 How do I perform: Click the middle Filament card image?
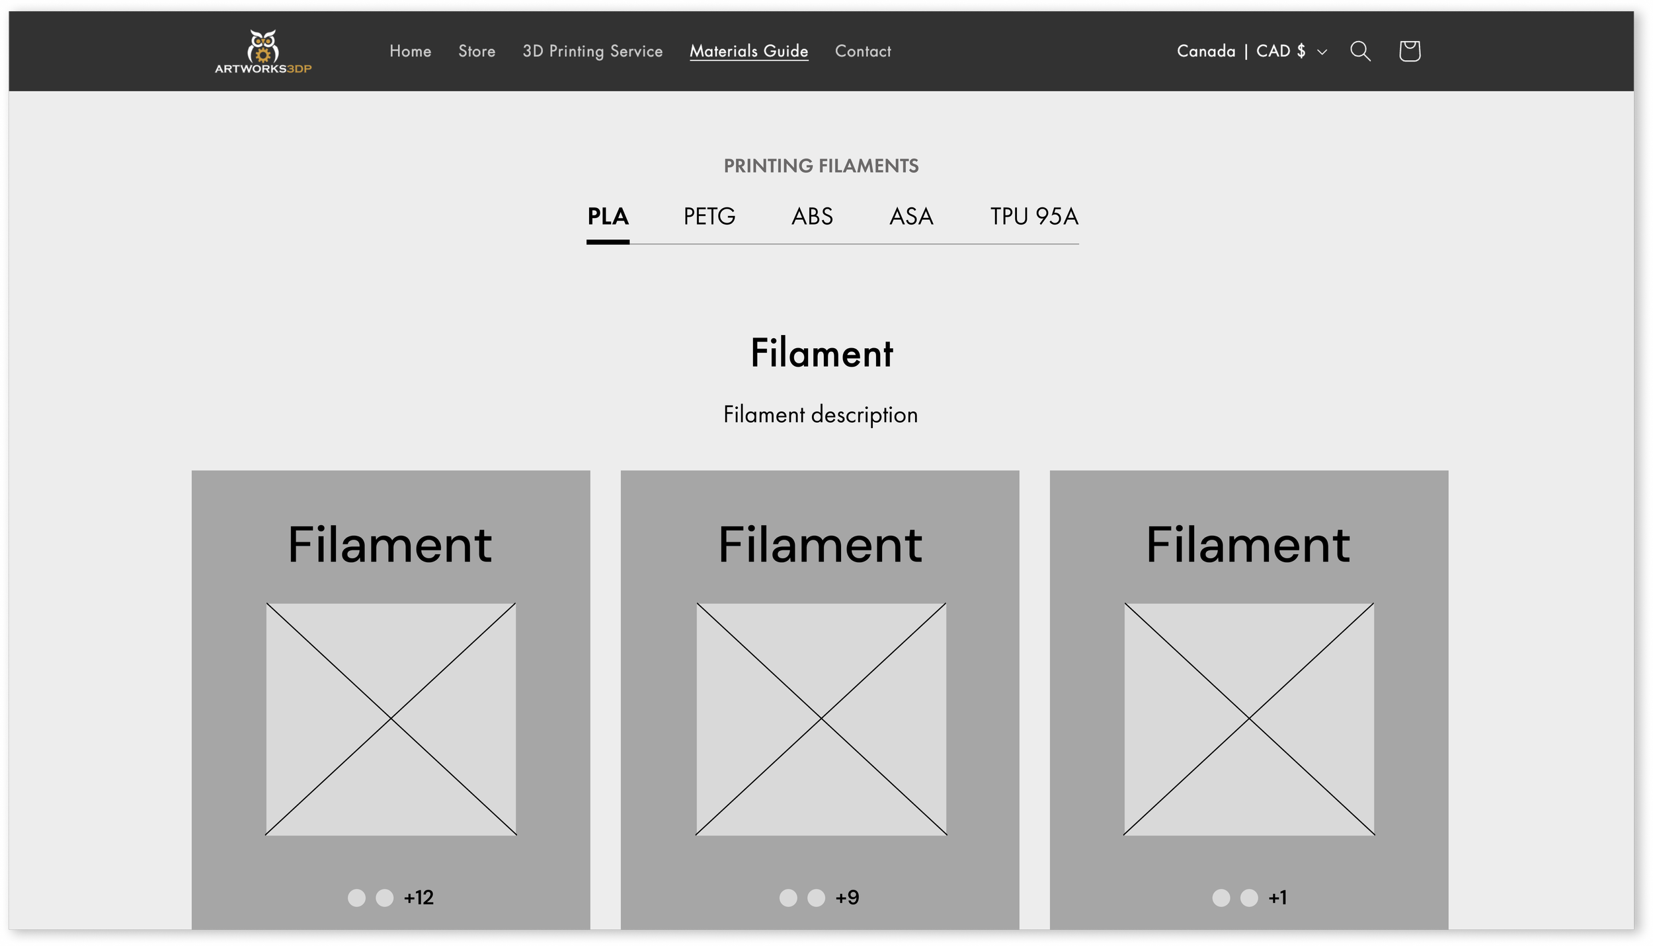[821, 719]
